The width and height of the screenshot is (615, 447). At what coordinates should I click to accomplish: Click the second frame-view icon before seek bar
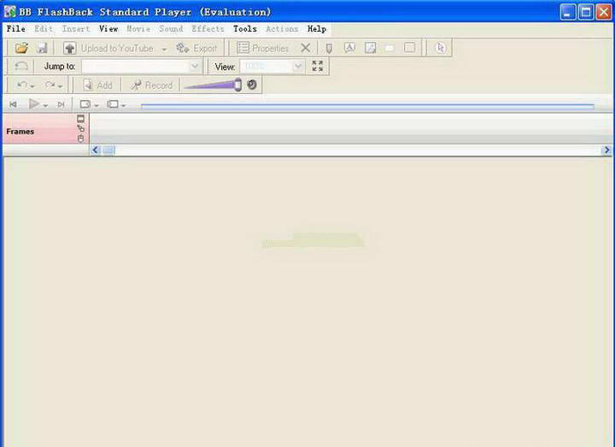coord(113,104)
